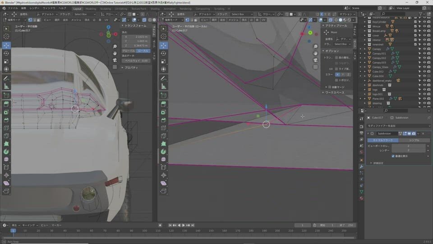This screenshot has width=433, height=244.
Task: Click the Cursor tool in left viewport
Action: point(6,37)
